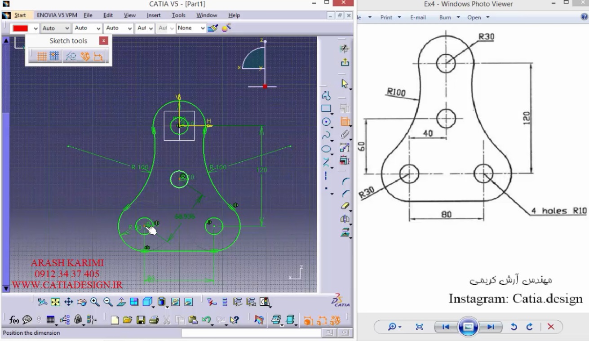Click the Mirror tool icon
The image size is (589, 341).
[345, 219]
